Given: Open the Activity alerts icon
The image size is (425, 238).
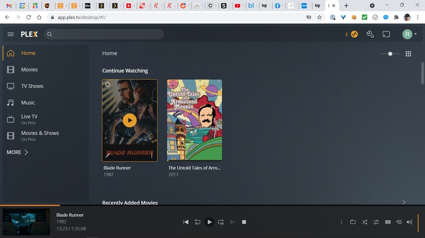Looking at the screenshot, I should 354,34.
